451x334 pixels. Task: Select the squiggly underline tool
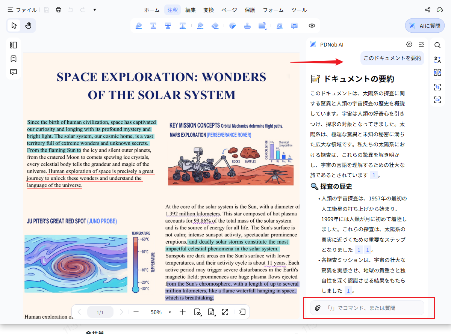pos(183,26)
